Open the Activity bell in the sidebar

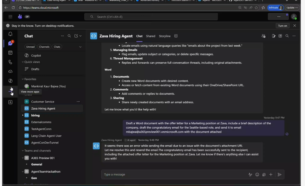click(10, 34)
